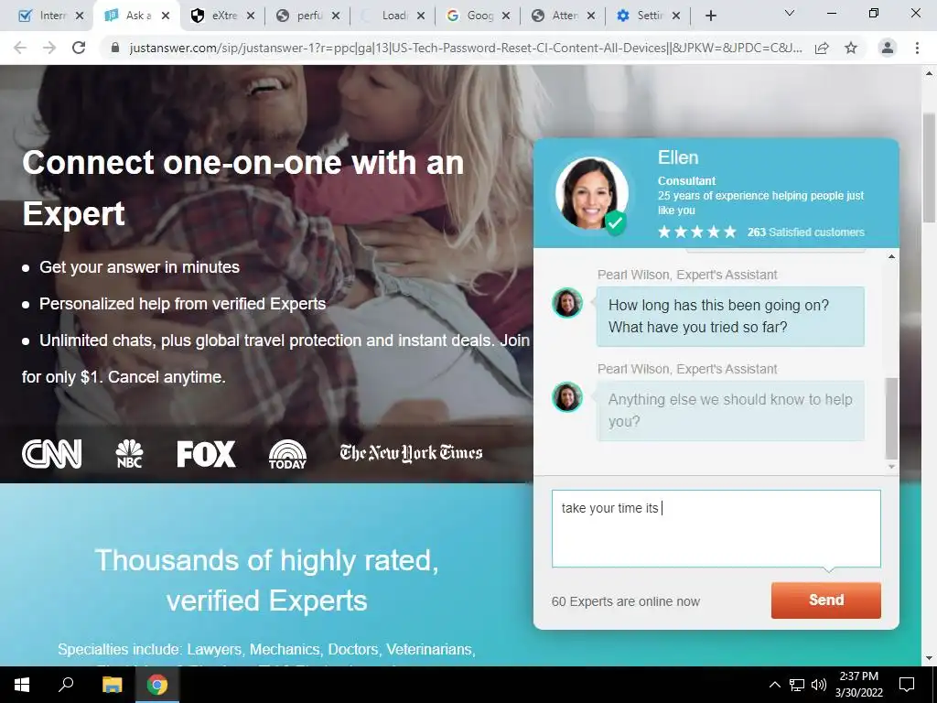Click chat scroll-down arrow
The image size is (937, 703).
click(891, 467)
